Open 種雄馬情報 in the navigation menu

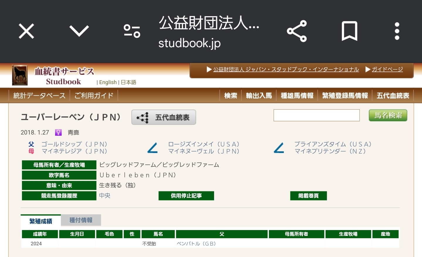coord(297,96)
